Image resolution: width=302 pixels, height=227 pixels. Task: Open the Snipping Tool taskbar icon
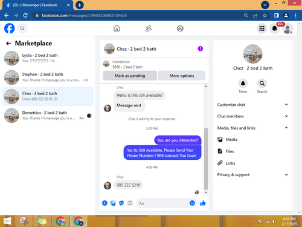24,221
